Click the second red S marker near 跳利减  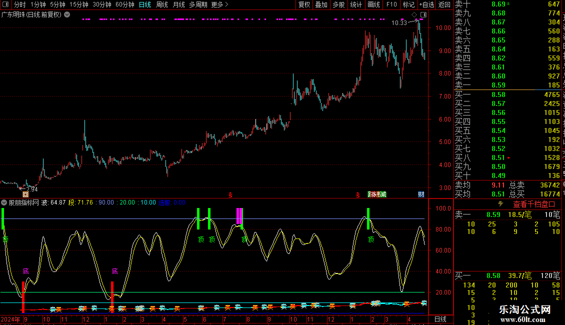click(x=358, y=195)
